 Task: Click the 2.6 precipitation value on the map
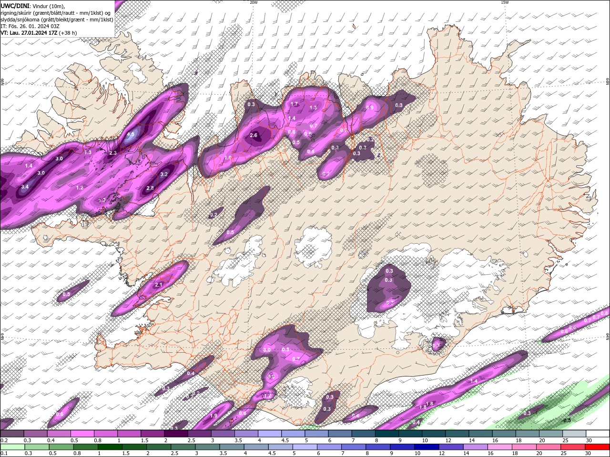254,136
